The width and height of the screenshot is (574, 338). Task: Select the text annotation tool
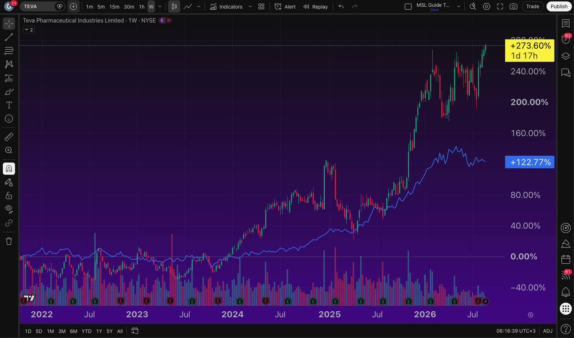[x=9, y=105]
